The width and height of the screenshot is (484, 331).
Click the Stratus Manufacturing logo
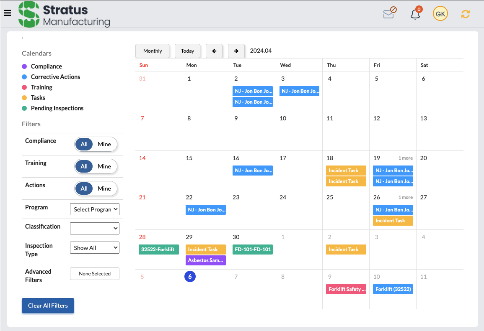(x=63, y=14)
